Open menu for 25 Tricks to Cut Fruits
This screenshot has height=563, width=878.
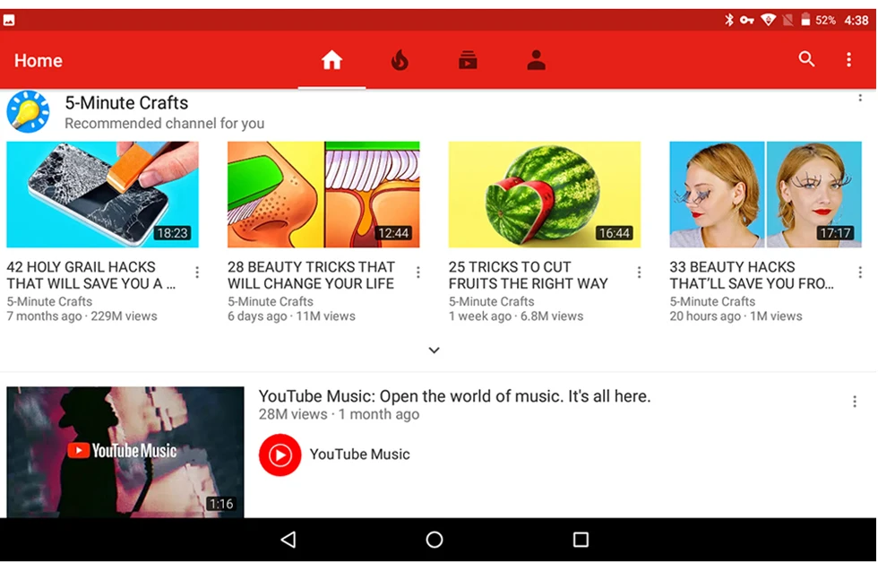click(x=639, y=273)
